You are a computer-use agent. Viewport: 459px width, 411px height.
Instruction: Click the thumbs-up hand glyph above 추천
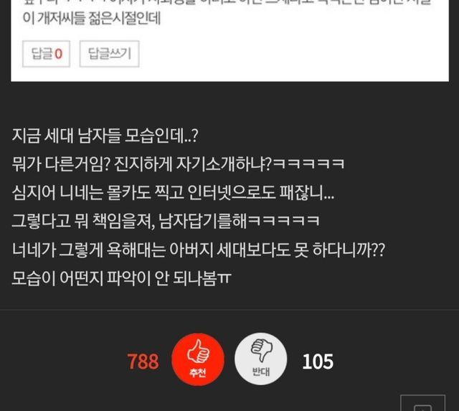(198, 351)
